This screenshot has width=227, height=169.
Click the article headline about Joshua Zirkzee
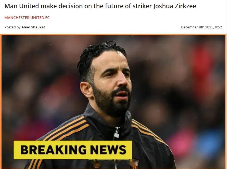[x=100, y=6]
